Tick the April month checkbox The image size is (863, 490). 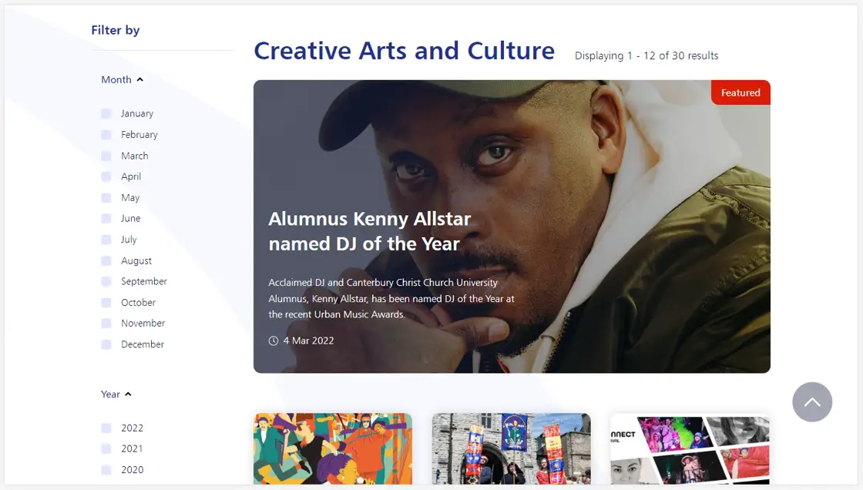(106, 176)
